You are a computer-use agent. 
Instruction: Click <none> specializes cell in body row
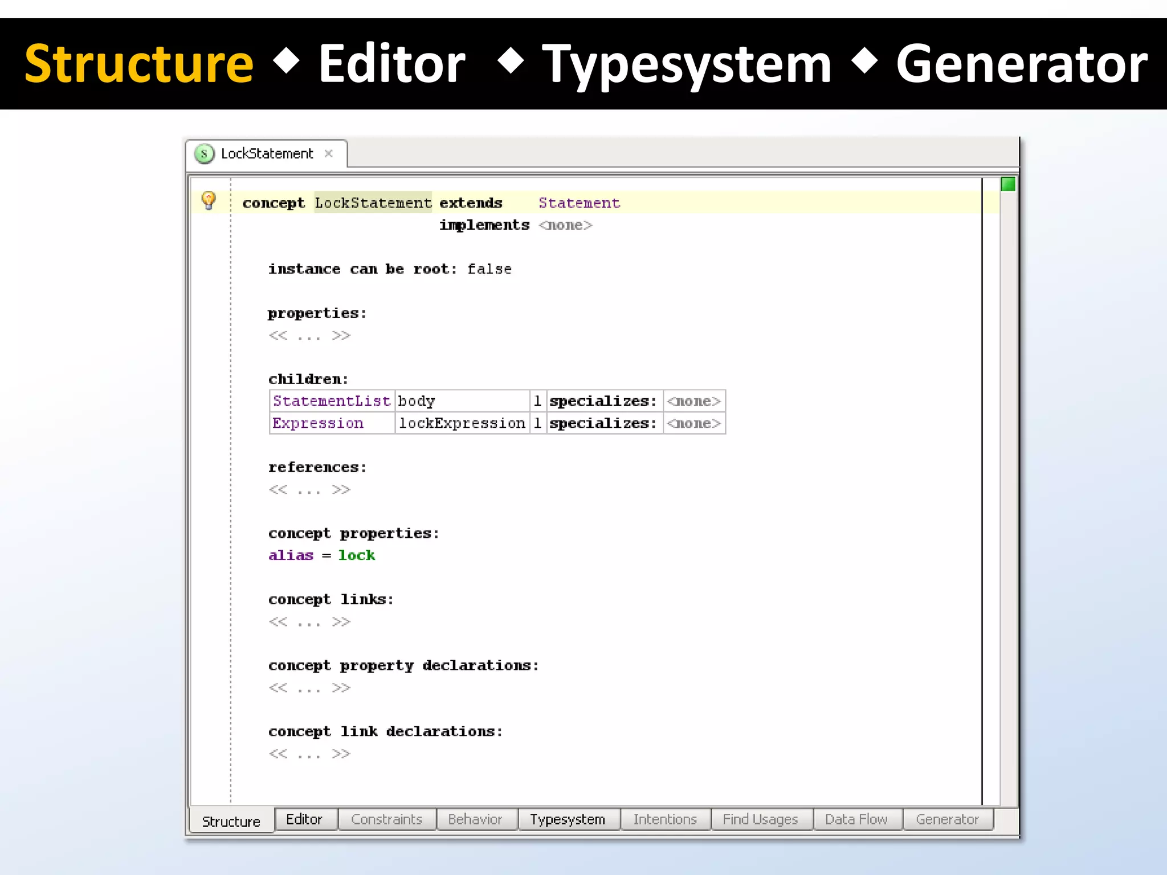coord(694,401)
